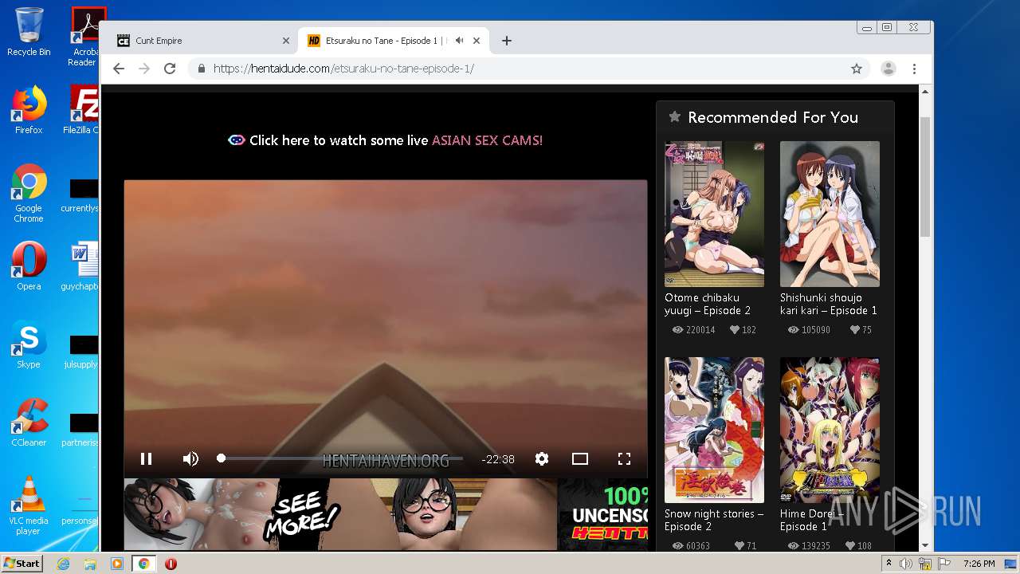Click the 220014 views eye icon
The width and height of the screenshot is (1020, 574).
click(678, 329)
